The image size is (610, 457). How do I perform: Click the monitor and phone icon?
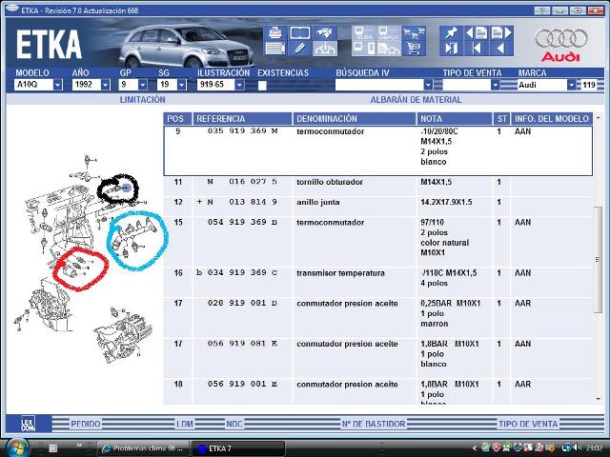pos(364,49)
